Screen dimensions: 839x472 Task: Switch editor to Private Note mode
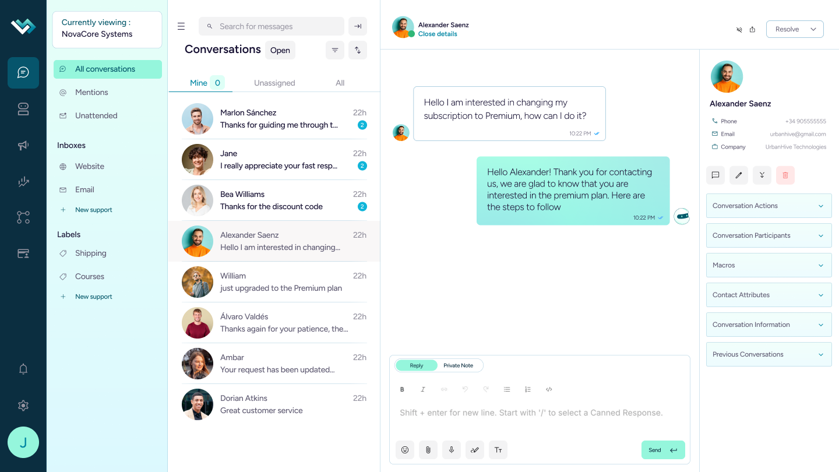click(458, 365)
